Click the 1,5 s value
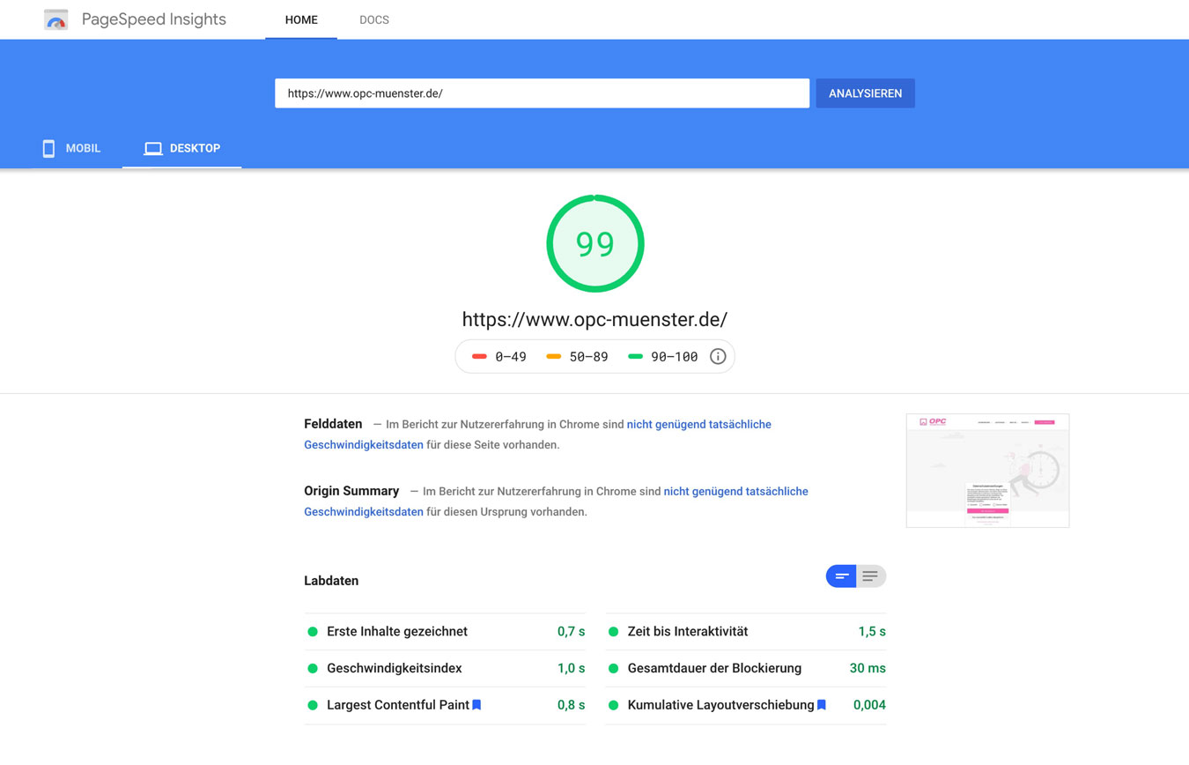Screen dimensions: 1189x765 (872, 631)
